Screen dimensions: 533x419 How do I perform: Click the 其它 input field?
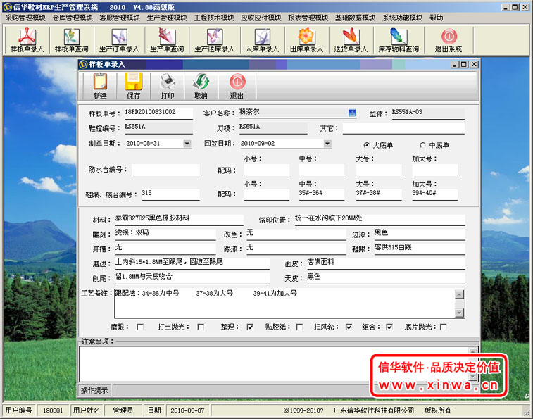pyautogui.click(x=403, y=129)
